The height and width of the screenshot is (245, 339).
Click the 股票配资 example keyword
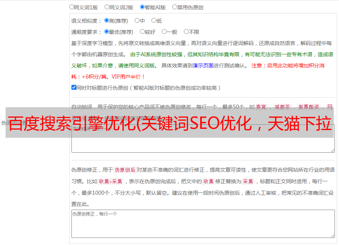(x=309, y=107)
